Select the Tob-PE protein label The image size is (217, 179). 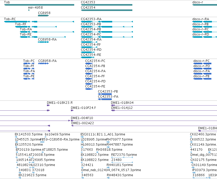click(x=29, y=76)
